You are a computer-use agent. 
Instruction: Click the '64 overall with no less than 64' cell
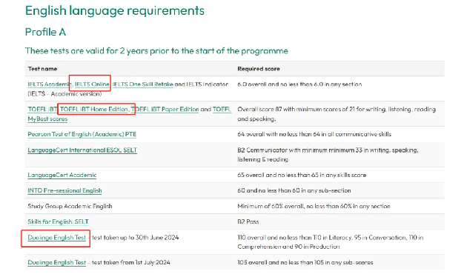tap(314, 134)
